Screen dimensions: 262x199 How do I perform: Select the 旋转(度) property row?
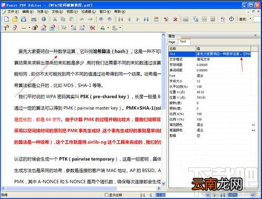pyautogui.click(x=210, y=103)
